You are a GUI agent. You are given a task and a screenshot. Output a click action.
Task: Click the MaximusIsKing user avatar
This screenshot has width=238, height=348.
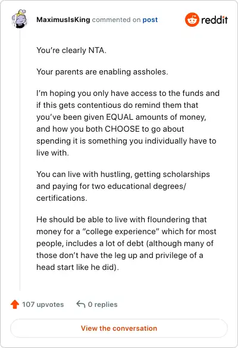coord(20,19)
